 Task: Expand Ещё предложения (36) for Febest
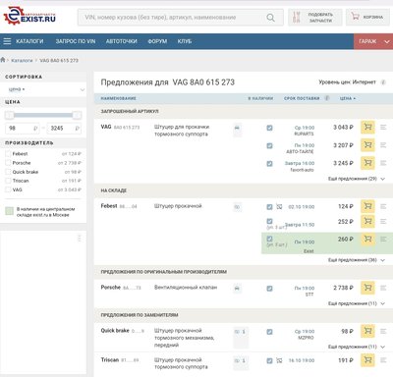(x=357, y=260)
